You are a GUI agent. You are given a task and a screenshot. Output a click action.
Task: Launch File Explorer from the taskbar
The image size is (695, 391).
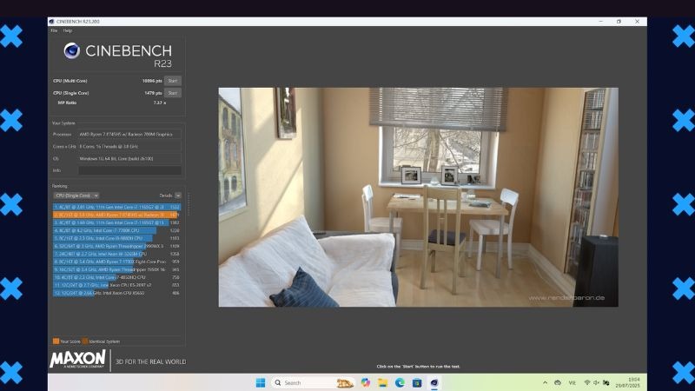(x=382, y=382)
